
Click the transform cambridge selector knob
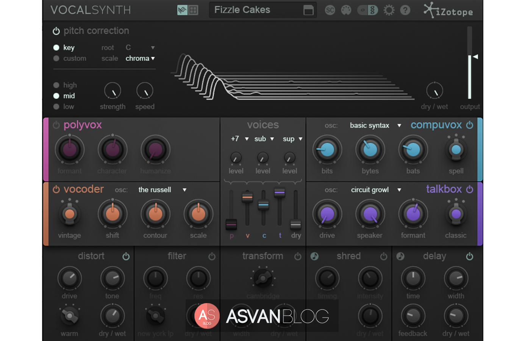[x=263, y=278]
